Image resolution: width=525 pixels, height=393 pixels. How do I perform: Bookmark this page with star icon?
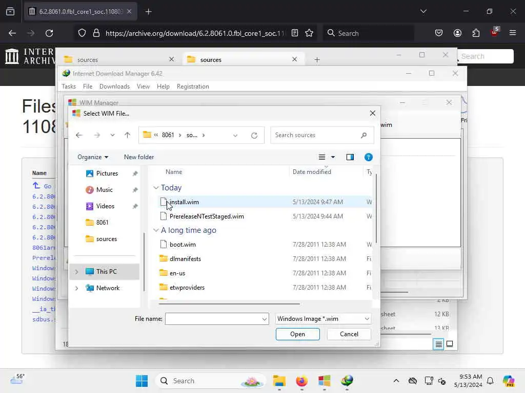coord(309,33)
